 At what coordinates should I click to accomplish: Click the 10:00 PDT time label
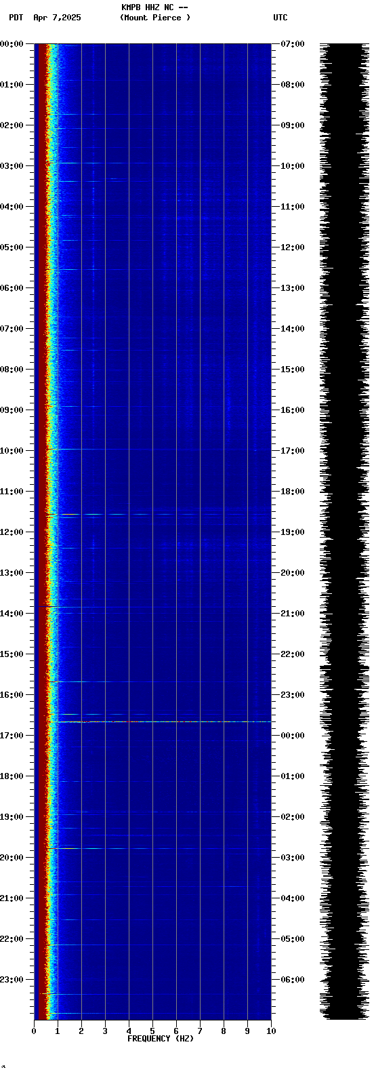pos(12,451)
